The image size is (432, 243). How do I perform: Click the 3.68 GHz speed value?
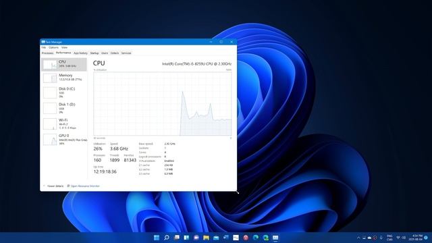coord(119,148)
